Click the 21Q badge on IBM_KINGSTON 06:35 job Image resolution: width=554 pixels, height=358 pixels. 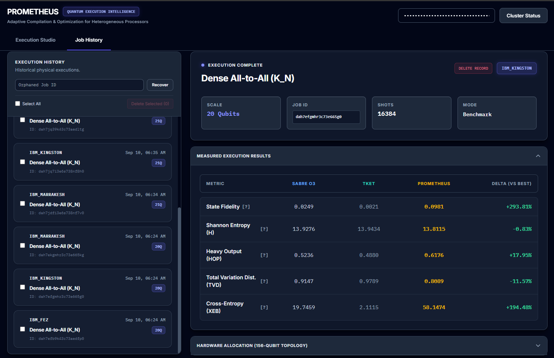(x=159, y=163)
